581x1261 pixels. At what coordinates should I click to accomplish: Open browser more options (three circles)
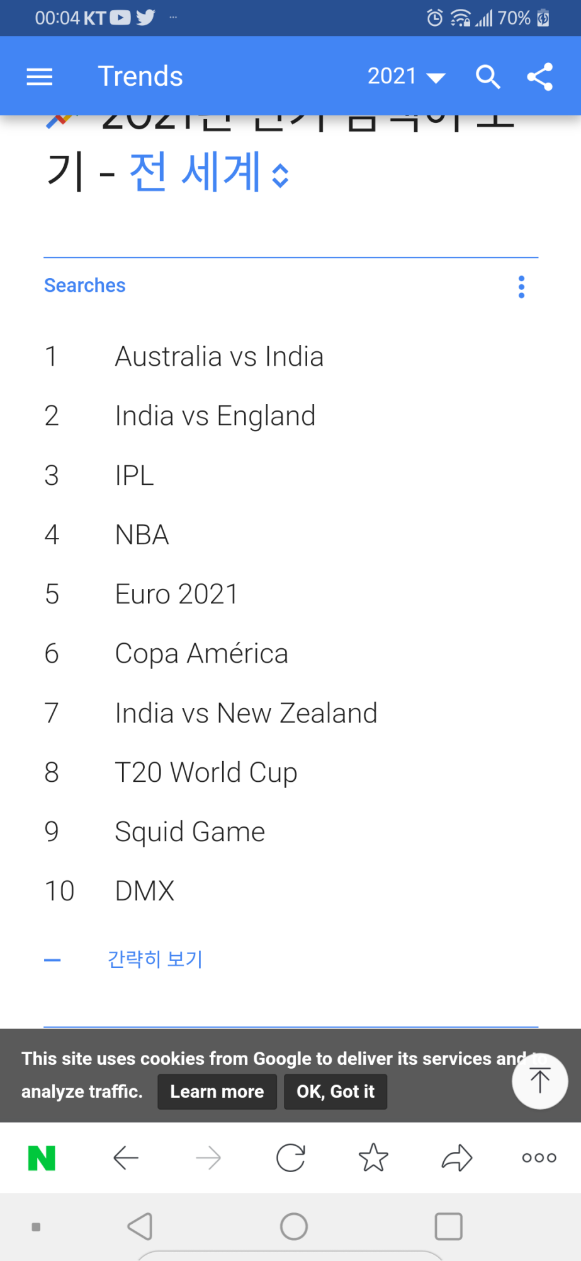tap(539, 1158)
